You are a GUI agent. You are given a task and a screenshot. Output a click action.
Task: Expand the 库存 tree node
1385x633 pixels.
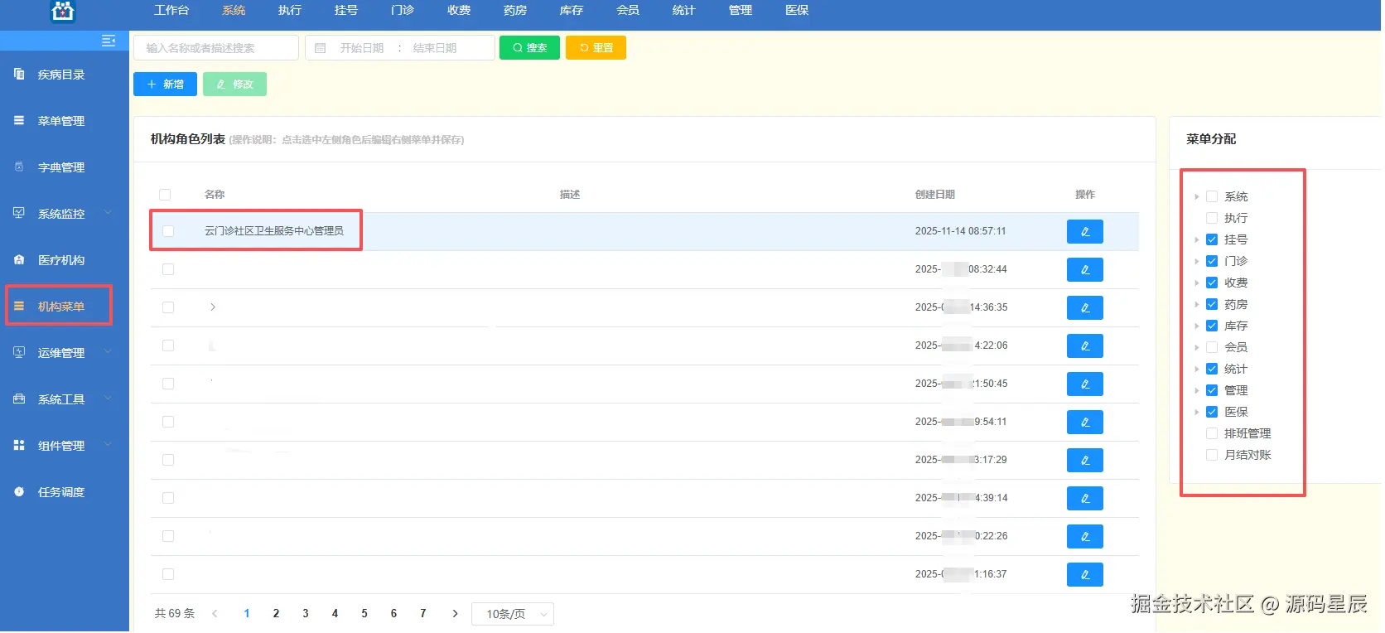point(1197,326)
